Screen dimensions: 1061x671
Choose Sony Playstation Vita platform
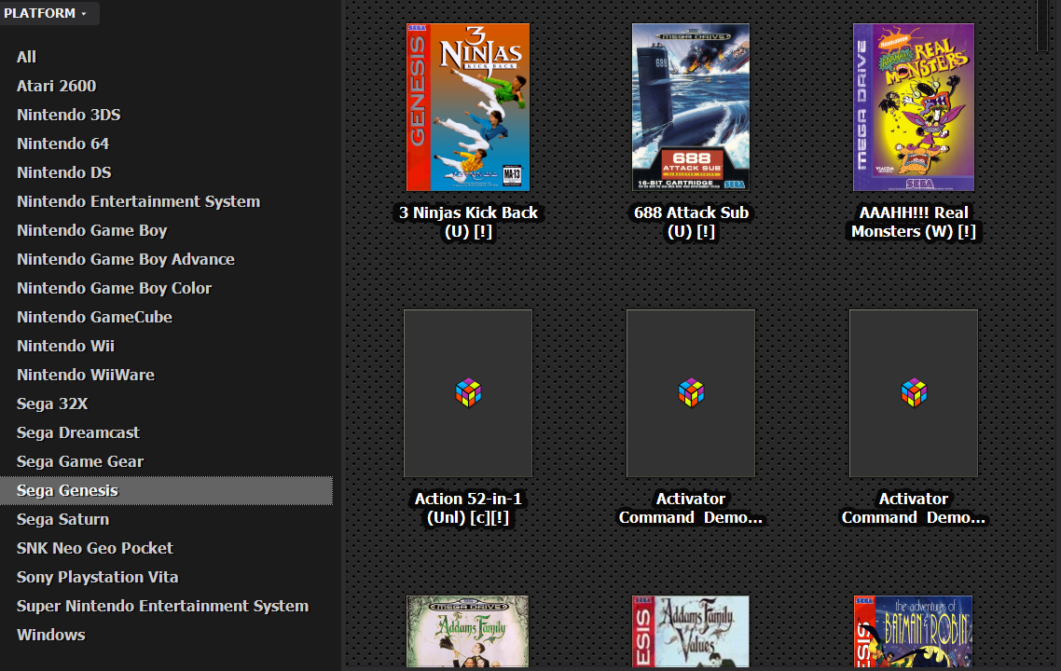tap(98, 577)
